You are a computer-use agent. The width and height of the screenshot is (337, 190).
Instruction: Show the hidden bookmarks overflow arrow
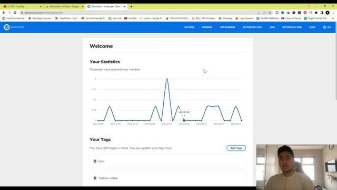(333, 18)
